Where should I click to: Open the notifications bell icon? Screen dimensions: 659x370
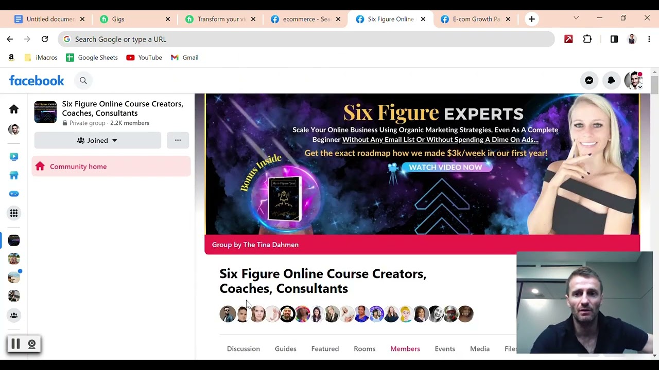coord(611,80)
